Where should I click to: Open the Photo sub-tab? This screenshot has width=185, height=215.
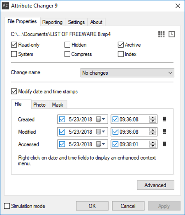pos(39,105)
